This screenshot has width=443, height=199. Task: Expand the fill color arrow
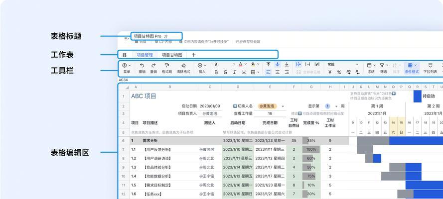pos(258,64)
